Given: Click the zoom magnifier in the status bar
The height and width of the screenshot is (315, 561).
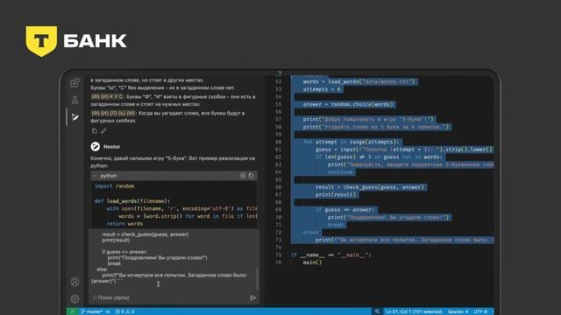Looking at the screenshot, I should point(377,311).
